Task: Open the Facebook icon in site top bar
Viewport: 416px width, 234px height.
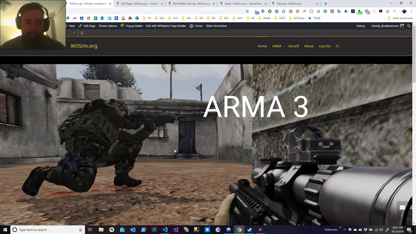Action: (74, 33)
